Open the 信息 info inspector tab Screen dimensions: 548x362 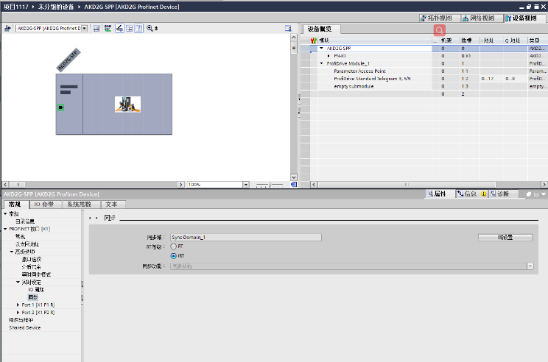(x=471, y=194)
